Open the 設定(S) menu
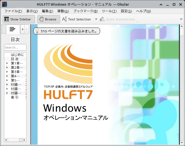Image resolution: width=185 pixels, height=146 pixels. click(x=126, y=11)
